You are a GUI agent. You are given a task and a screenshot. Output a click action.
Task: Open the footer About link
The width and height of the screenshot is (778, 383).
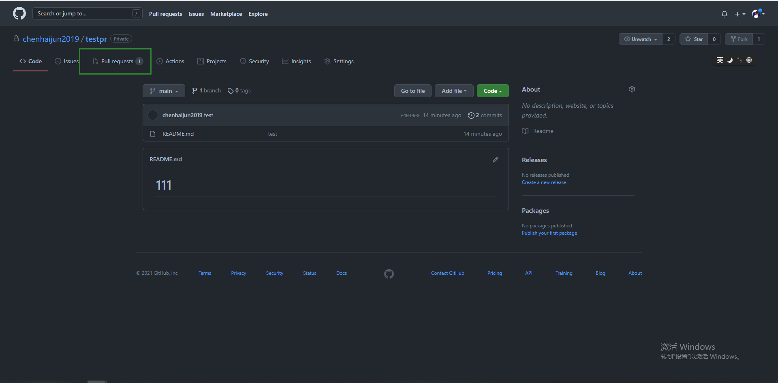(x=635, y=273)
